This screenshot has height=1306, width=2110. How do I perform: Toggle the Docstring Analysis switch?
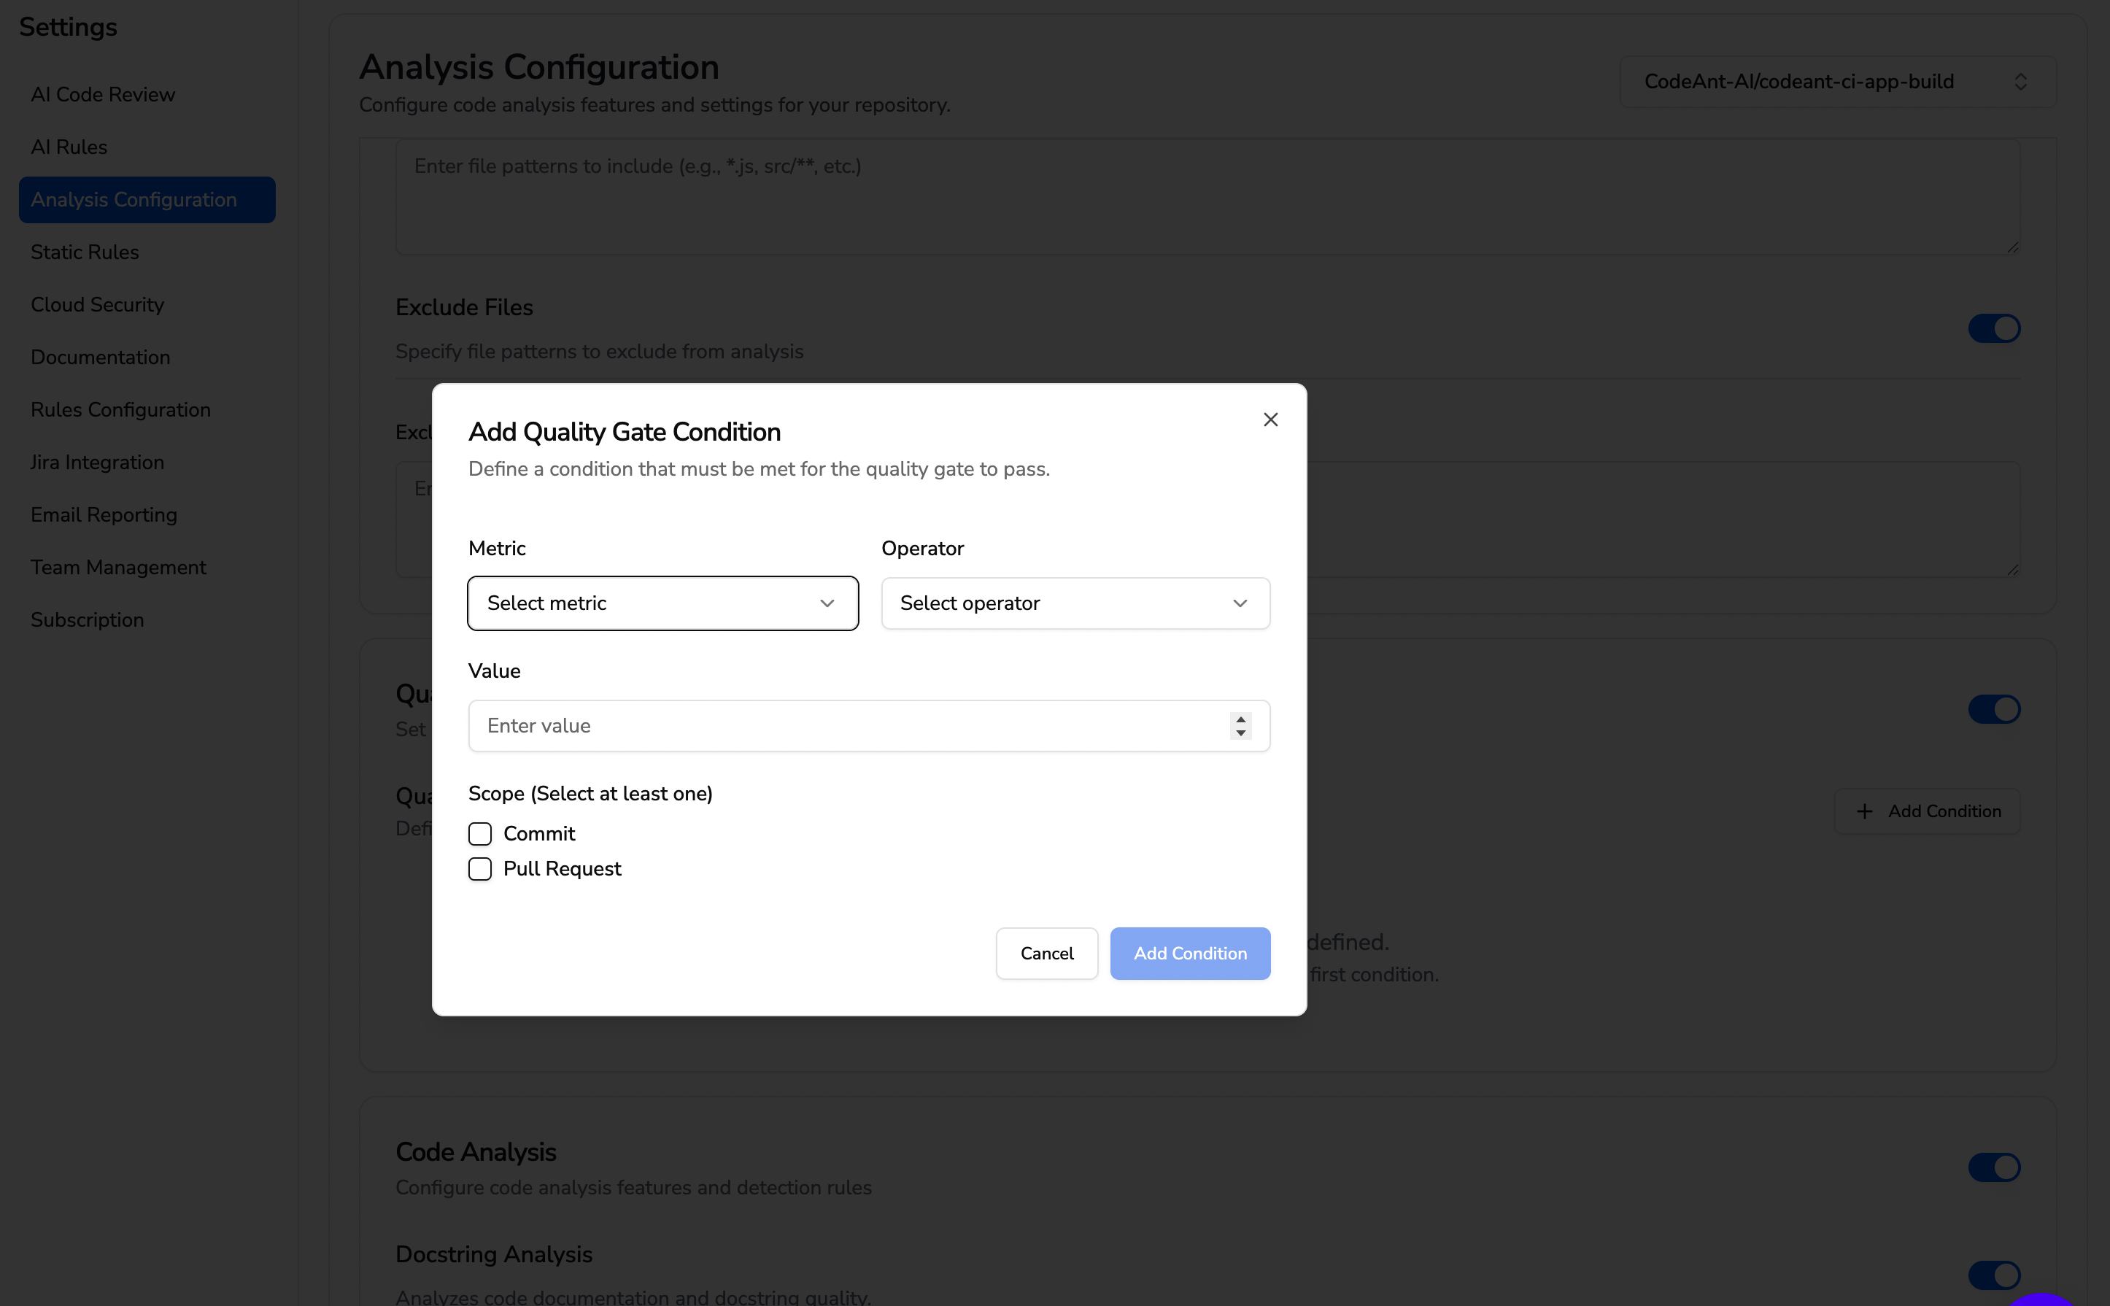click(x=1993, y=1275)
